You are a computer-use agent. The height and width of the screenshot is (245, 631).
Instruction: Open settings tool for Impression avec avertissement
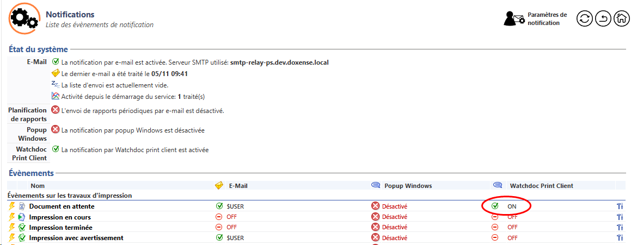click(620, 238)
